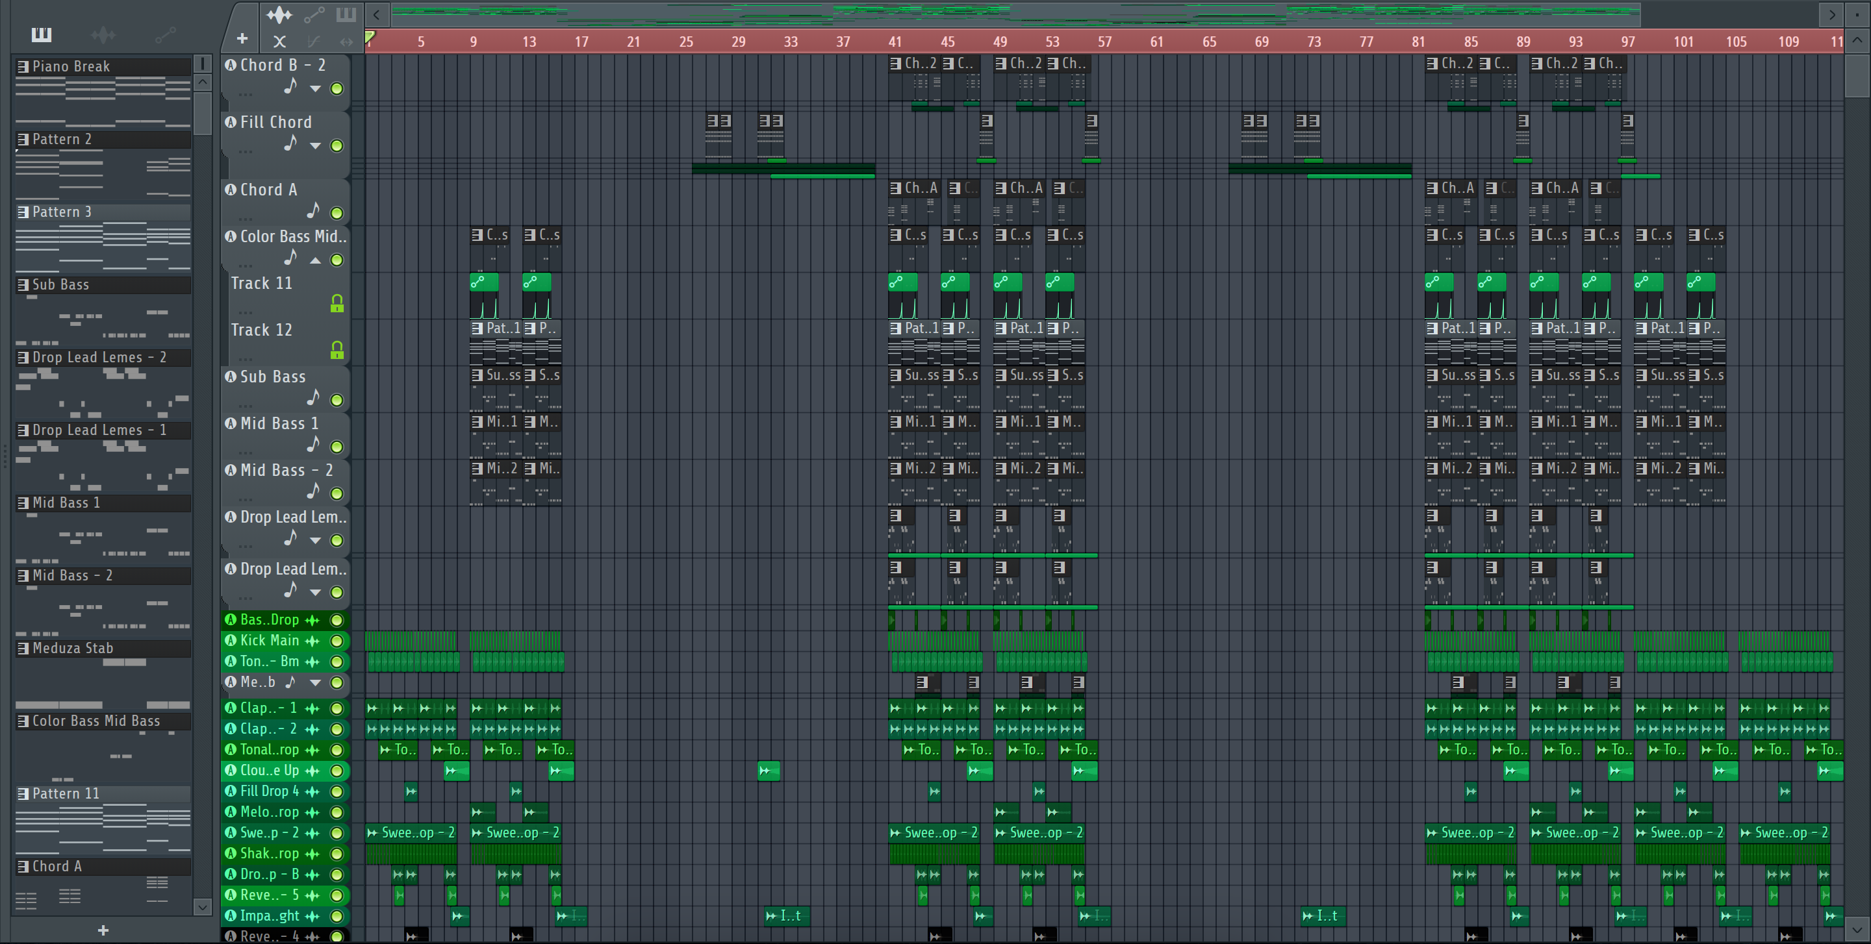The width and height of the screenshot is (1871, 944).
Task: Click the waveform focus icon above tracks
Action: click(279, 14)
